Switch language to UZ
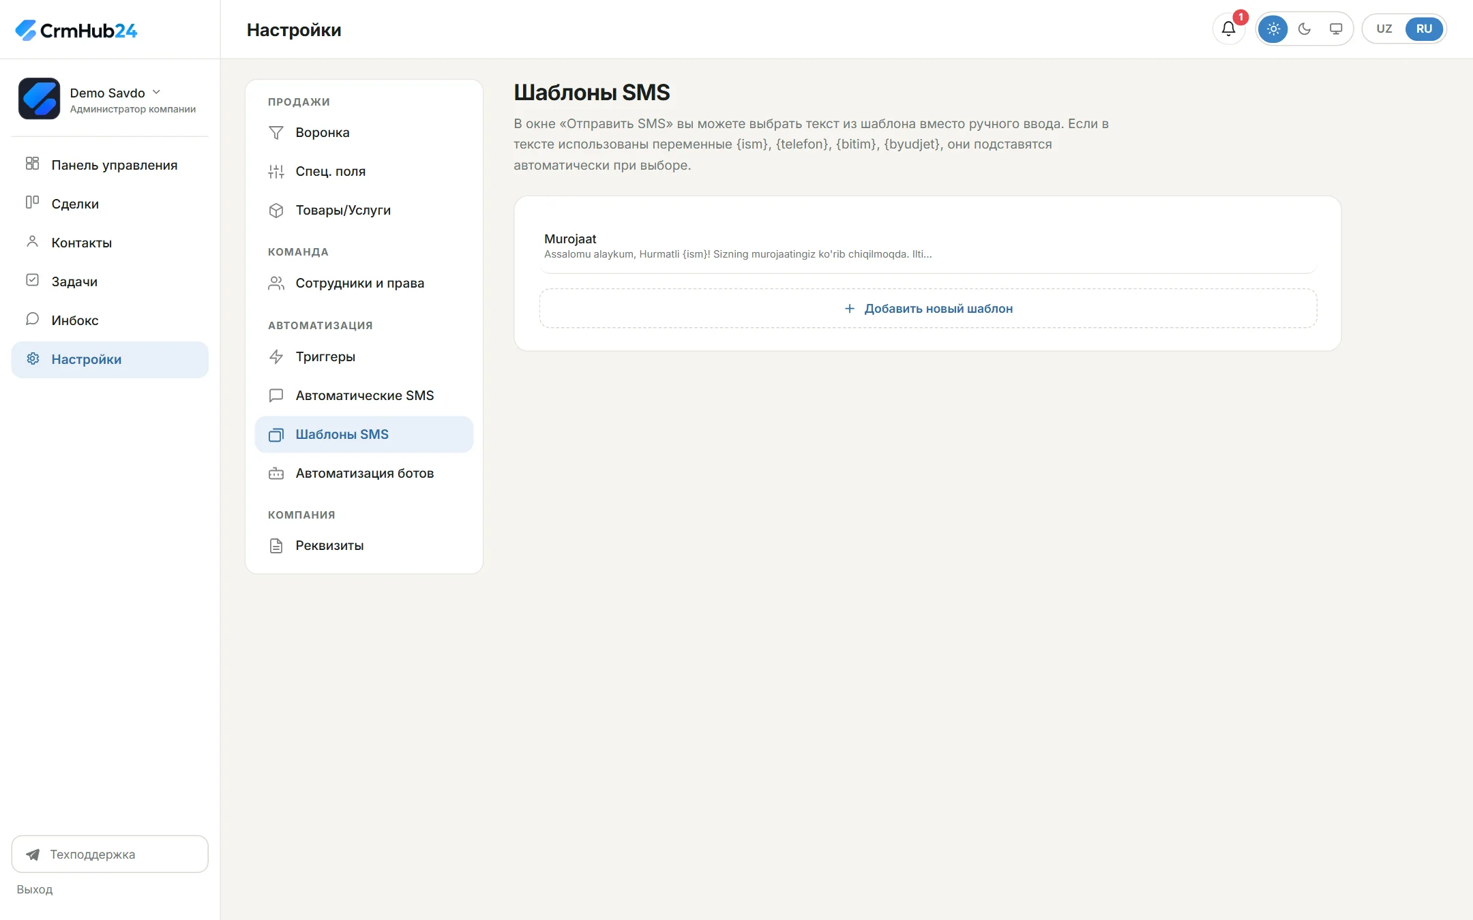1473x920 pixels. (x=1384, y=29)
